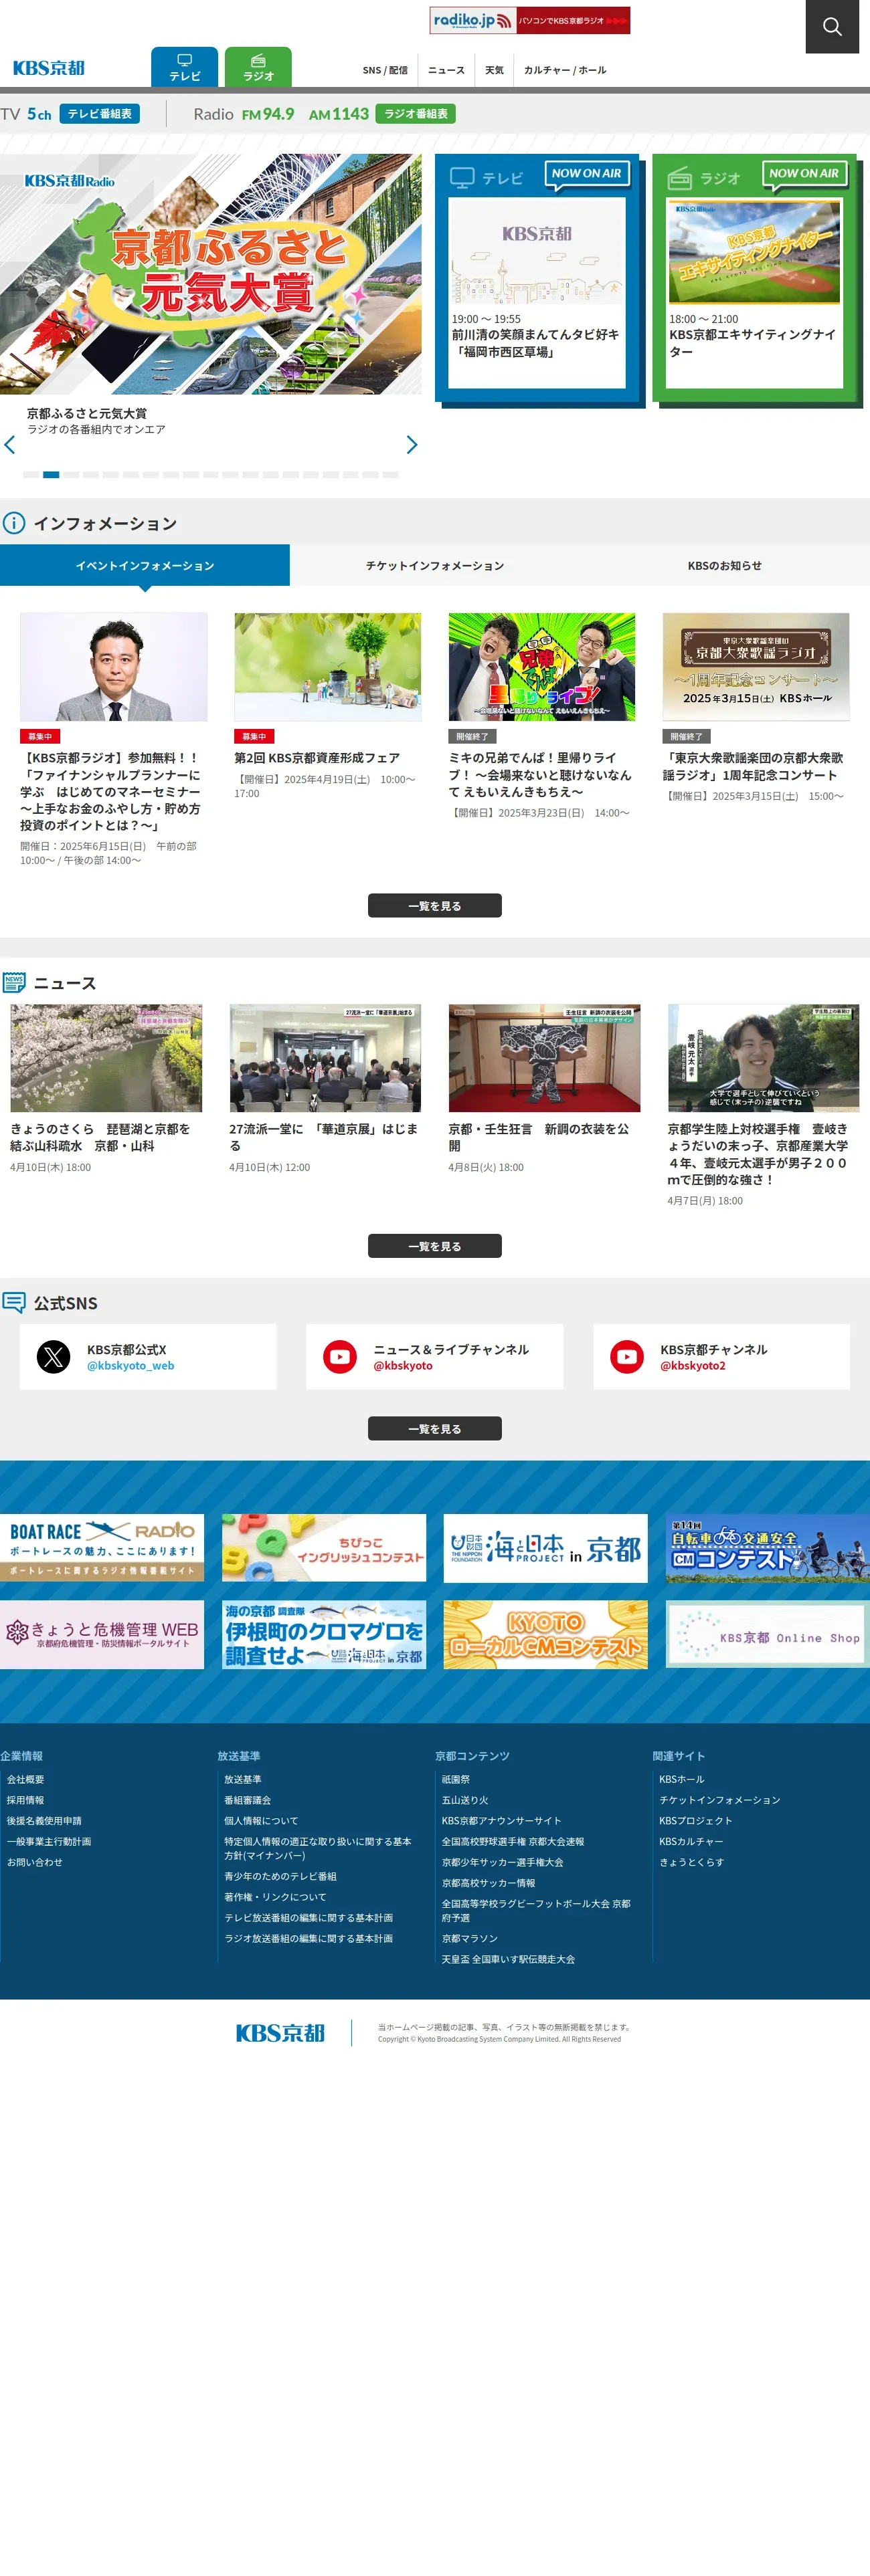Viewport: 870px width, 2576px height.
Task: Open 第2回 KBS京都資産形成フェア event
Action: tap(327, 706)
